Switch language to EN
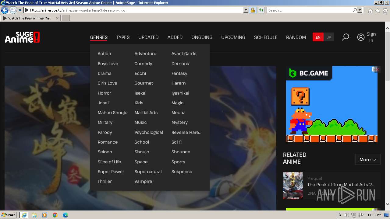The width and height of the screenshot is (390, 219). [318, 37]
